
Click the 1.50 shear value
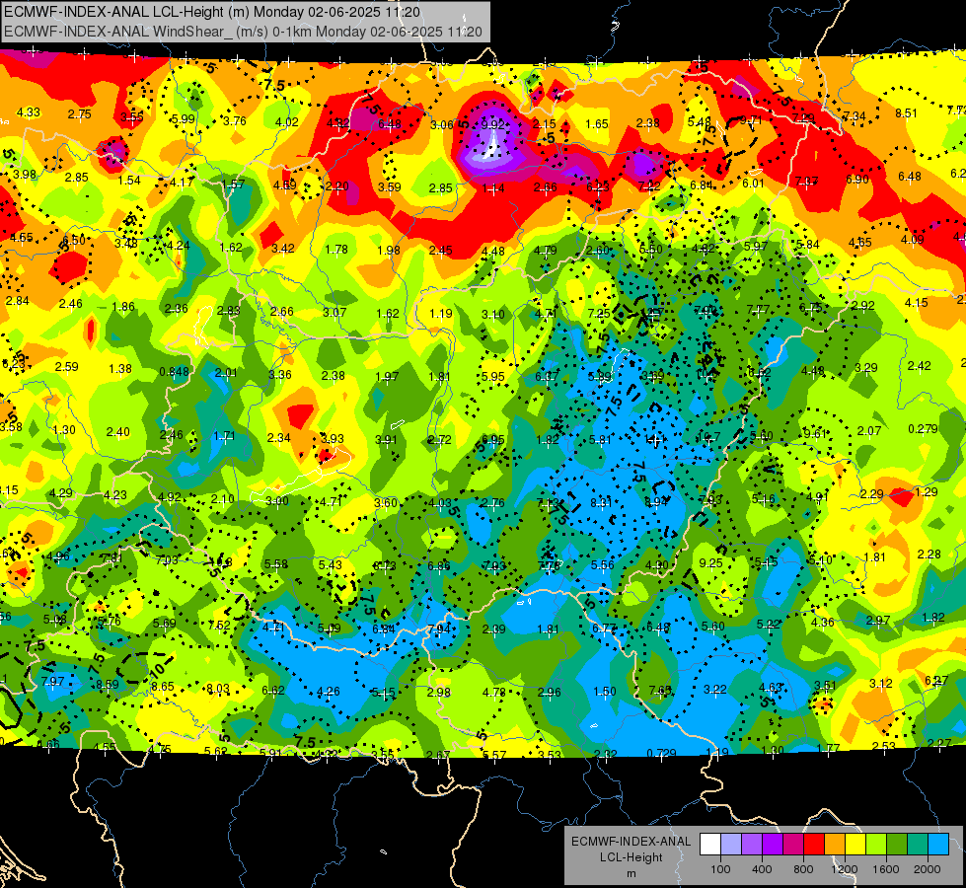point(604,691)
